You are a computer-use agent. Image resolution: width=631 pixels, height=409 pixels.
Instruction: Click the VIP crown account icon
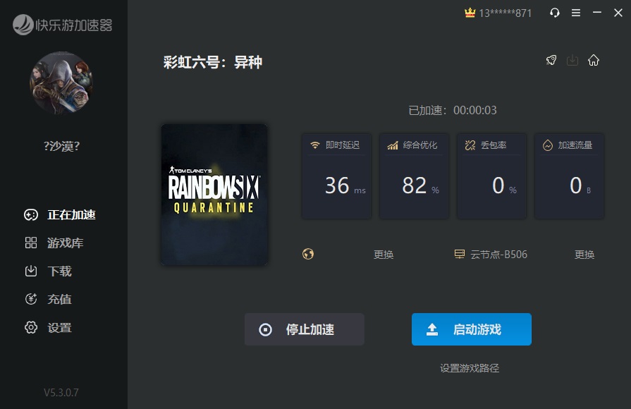470,13
